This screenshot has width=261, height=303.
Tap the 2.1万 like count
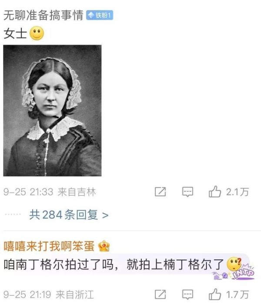tap(237, 192)
